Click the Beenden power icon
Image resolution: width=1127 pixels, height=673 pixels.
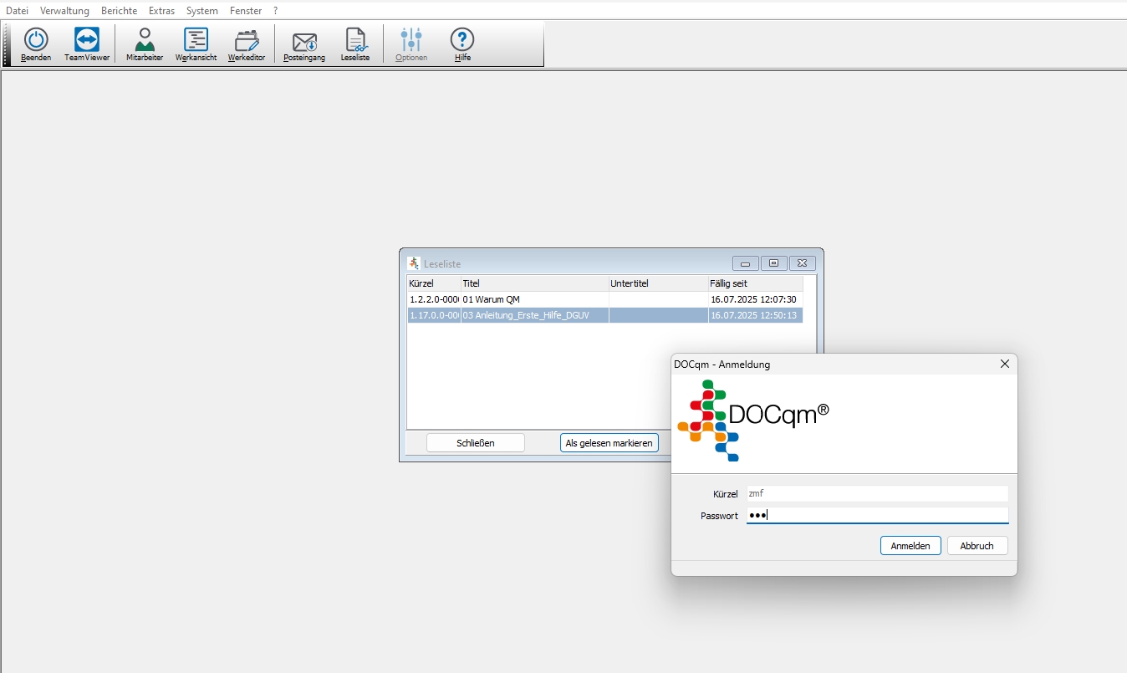[36, 39]
